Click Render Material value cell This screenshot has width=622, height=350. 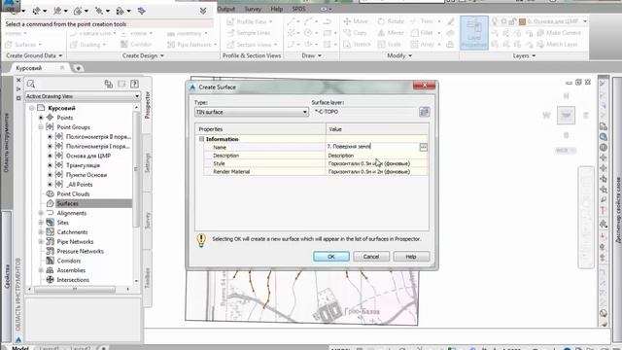(x=377, y=172)
